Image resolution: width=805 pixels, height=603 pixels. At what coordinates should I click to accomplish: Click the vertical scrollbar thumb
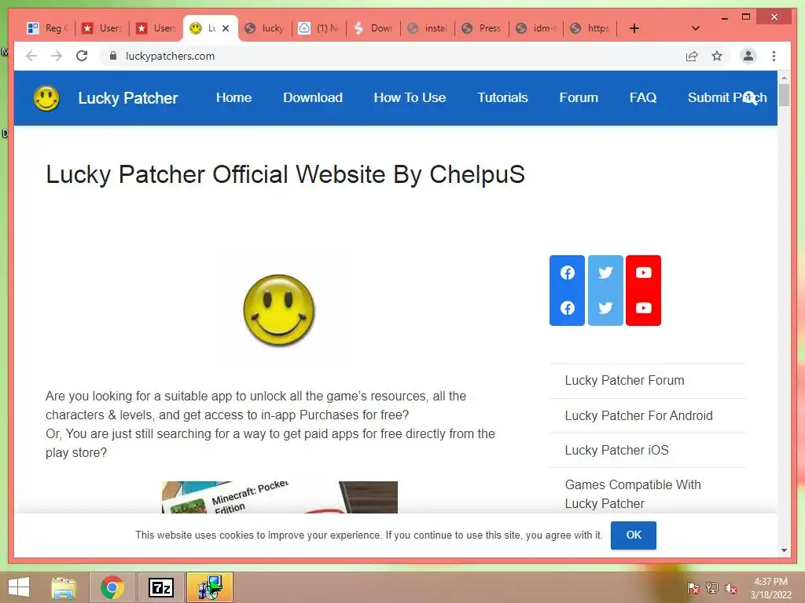point(784,95)
